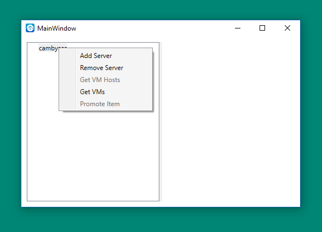The height and width of the screenshot is (232, 322).
Task: Click the vertical splitter beside the tree view
Action: coord(161,121)
